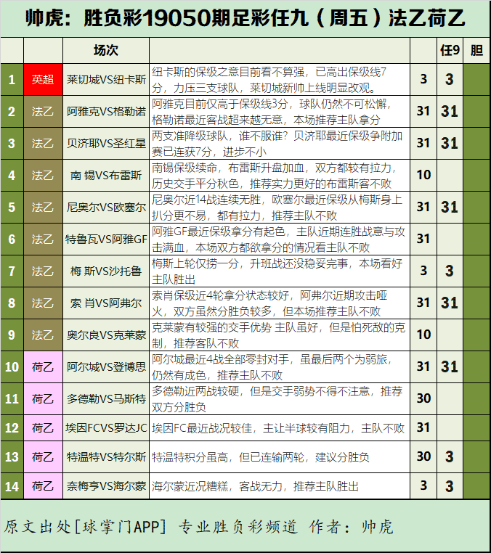
Task: Select the 场次 column header
Action: click(x=106, y=50)
